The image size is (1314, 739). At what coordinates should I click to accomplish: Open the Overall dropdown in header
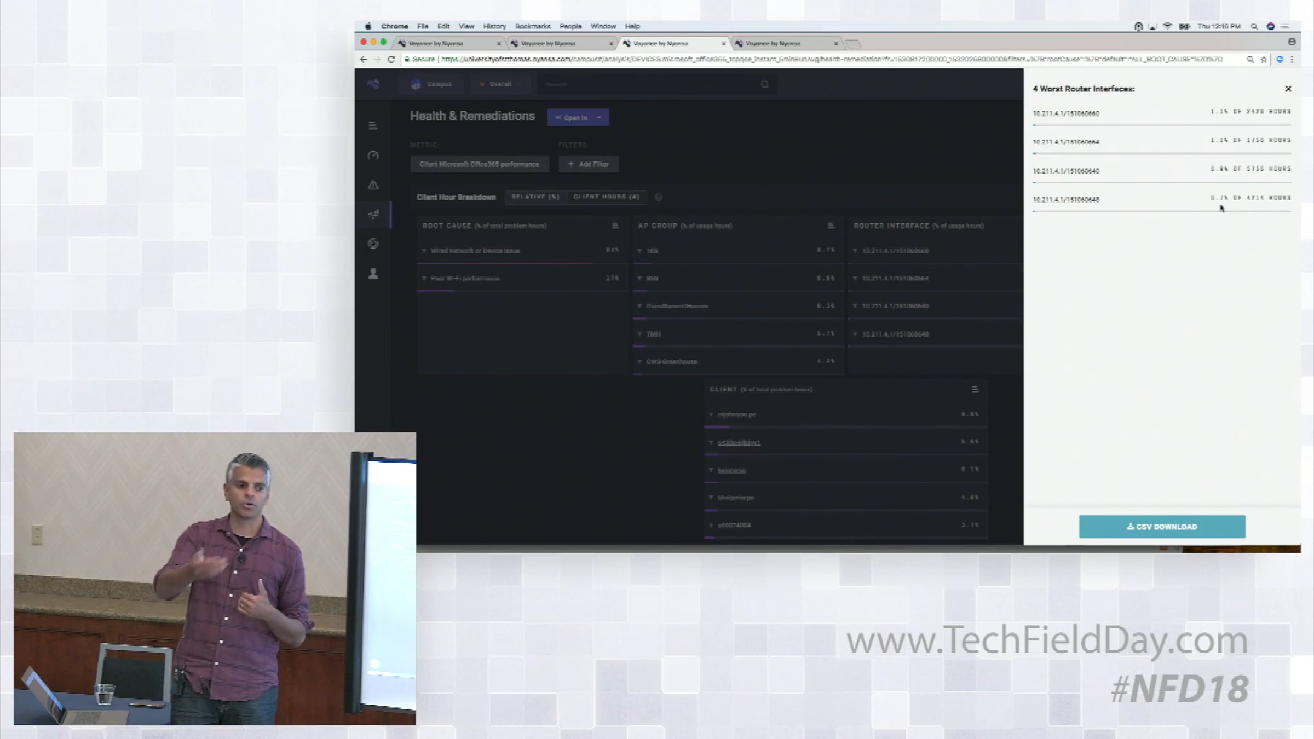tap(500, 84)
